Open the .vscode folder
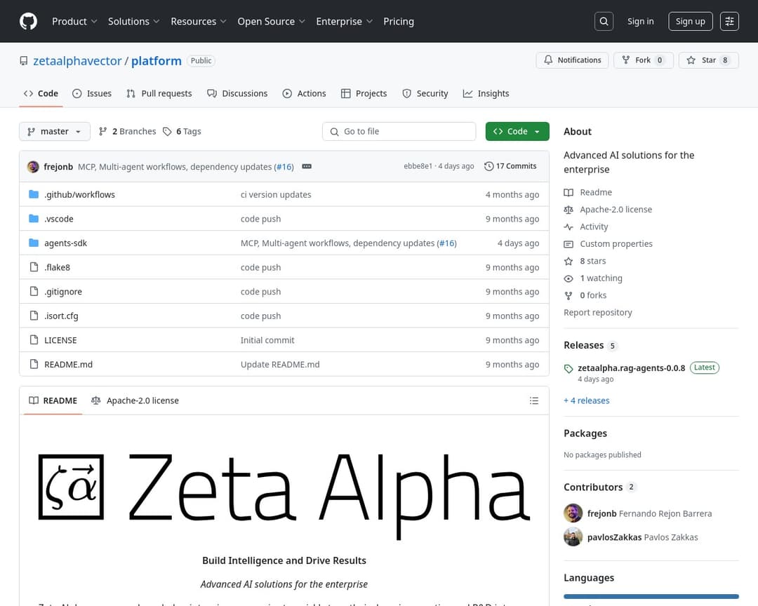Image resolution: width=758 pixels, height=606 pixels. (x=59, y=219)
